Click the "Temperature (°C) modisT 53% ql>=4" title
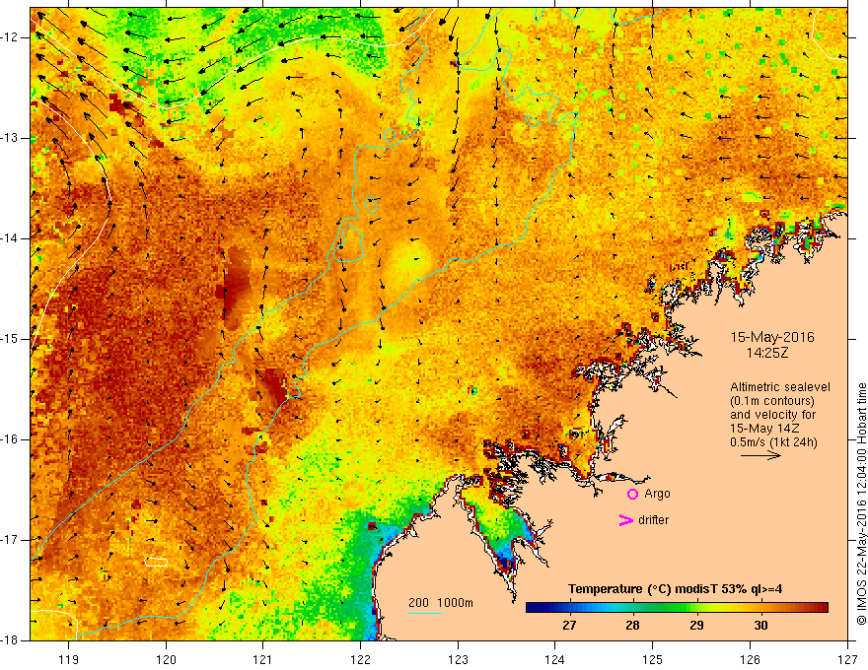 [x=676, y=589]
